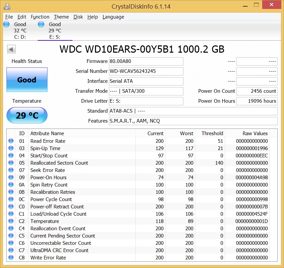The height and width of the screenshot is (268, 284).
Task: Open the Language menu
Action: tap(113, 17)
